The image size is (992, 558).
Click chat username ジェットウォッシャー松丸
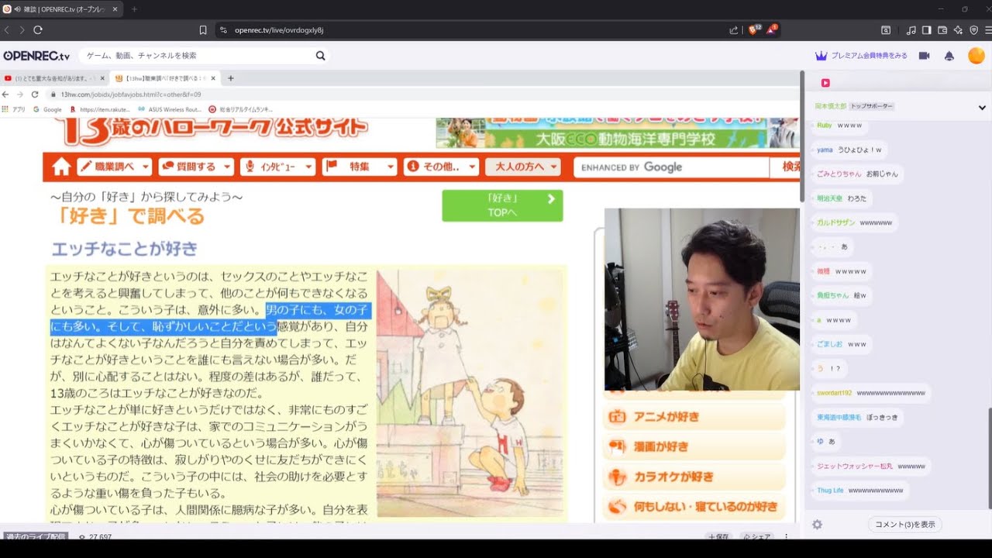[x=855, y=467]
